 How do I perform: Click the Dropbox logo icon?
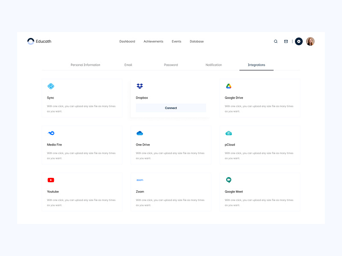click(140, 86)
